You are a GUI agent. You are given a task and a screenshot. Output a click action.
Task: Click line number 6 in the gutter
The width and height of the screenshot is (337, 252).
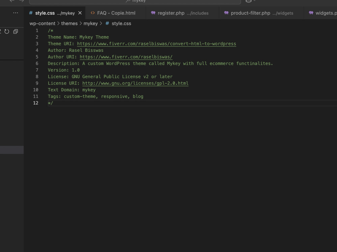[37, 64]
